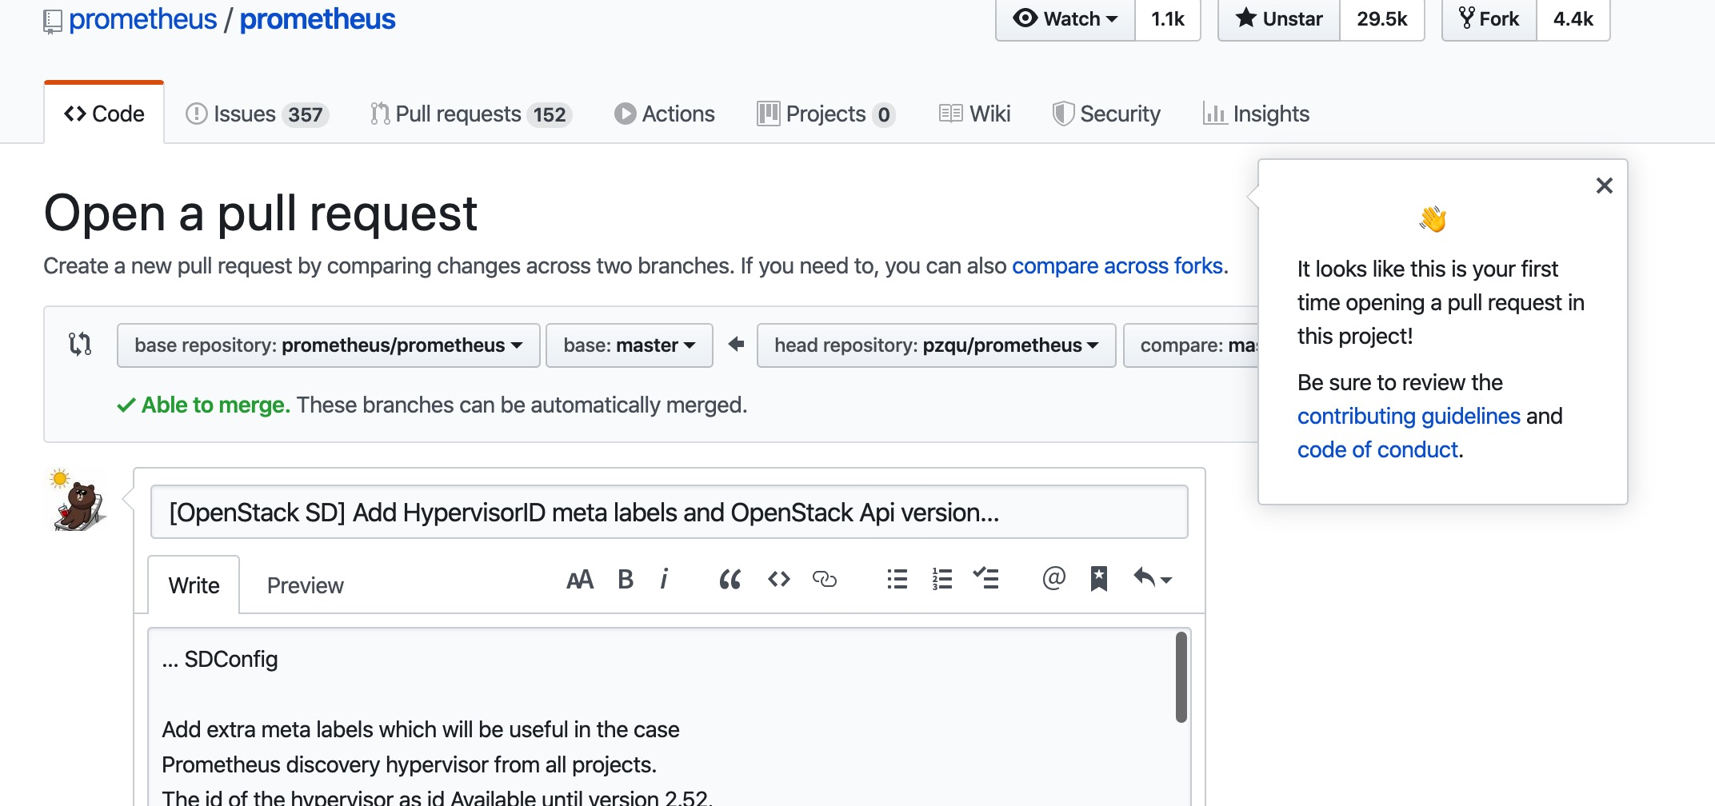This screenshot has height=806, width=1715.
Task: Insert code with the code brackets icon
Action: [x=779, y=579]
